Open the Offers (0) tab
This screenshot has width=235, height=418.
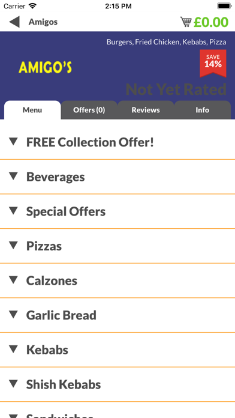(89, 110)
